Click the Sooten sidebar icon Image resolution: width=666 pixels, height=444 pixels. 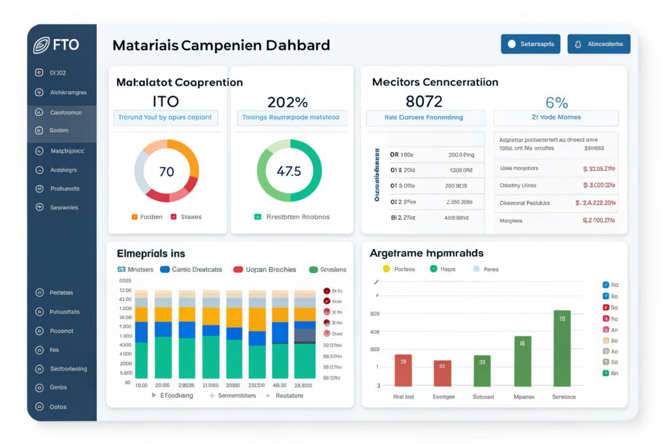point(39,131)
